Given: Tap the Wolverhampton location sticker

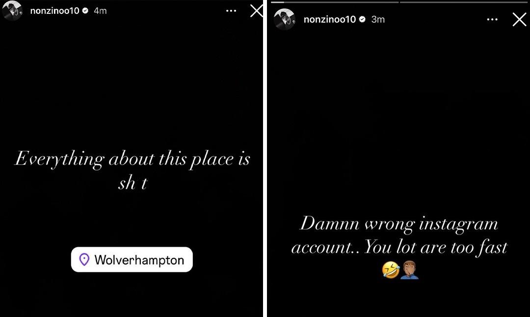Looking at the screenshot, I should pyautogui.click(x=132, y=259).
